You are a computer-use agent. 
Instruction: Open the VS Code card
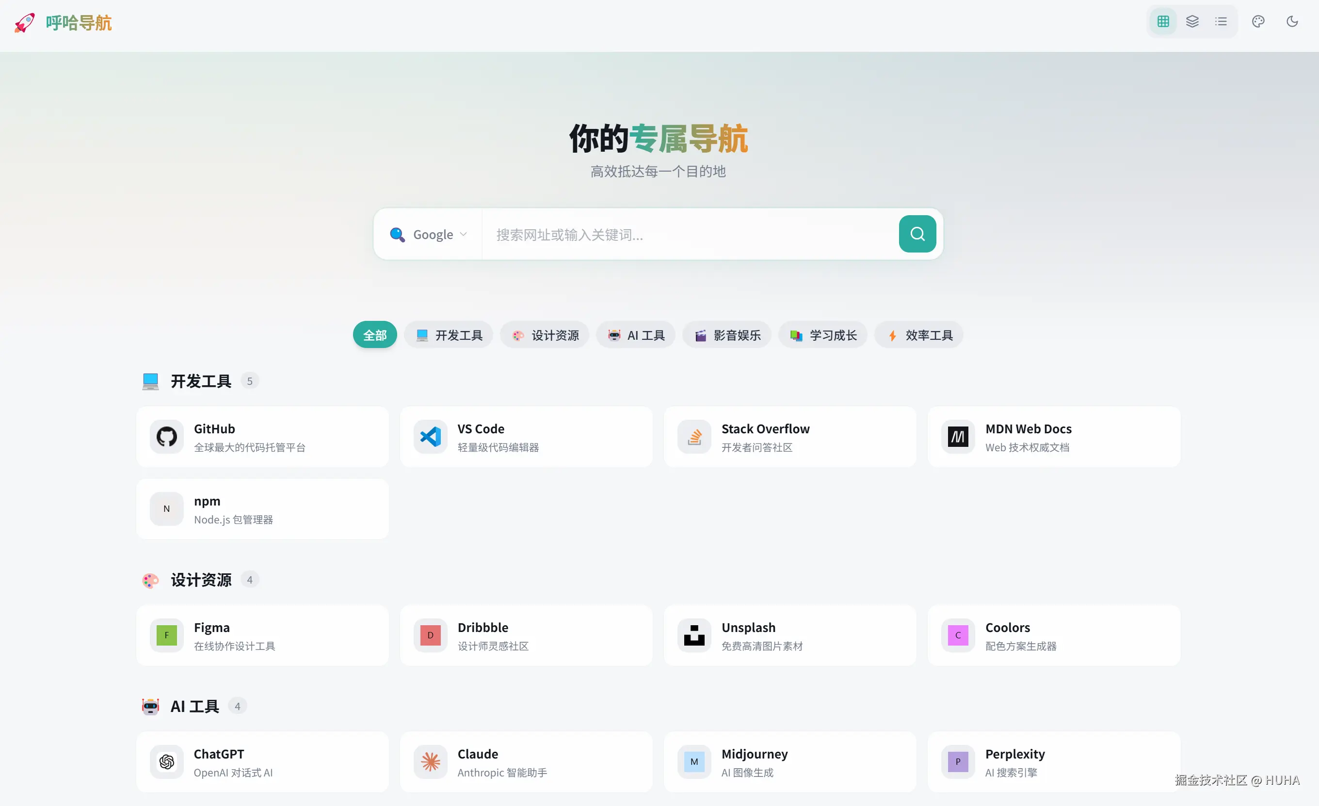(x=526, y=437)
